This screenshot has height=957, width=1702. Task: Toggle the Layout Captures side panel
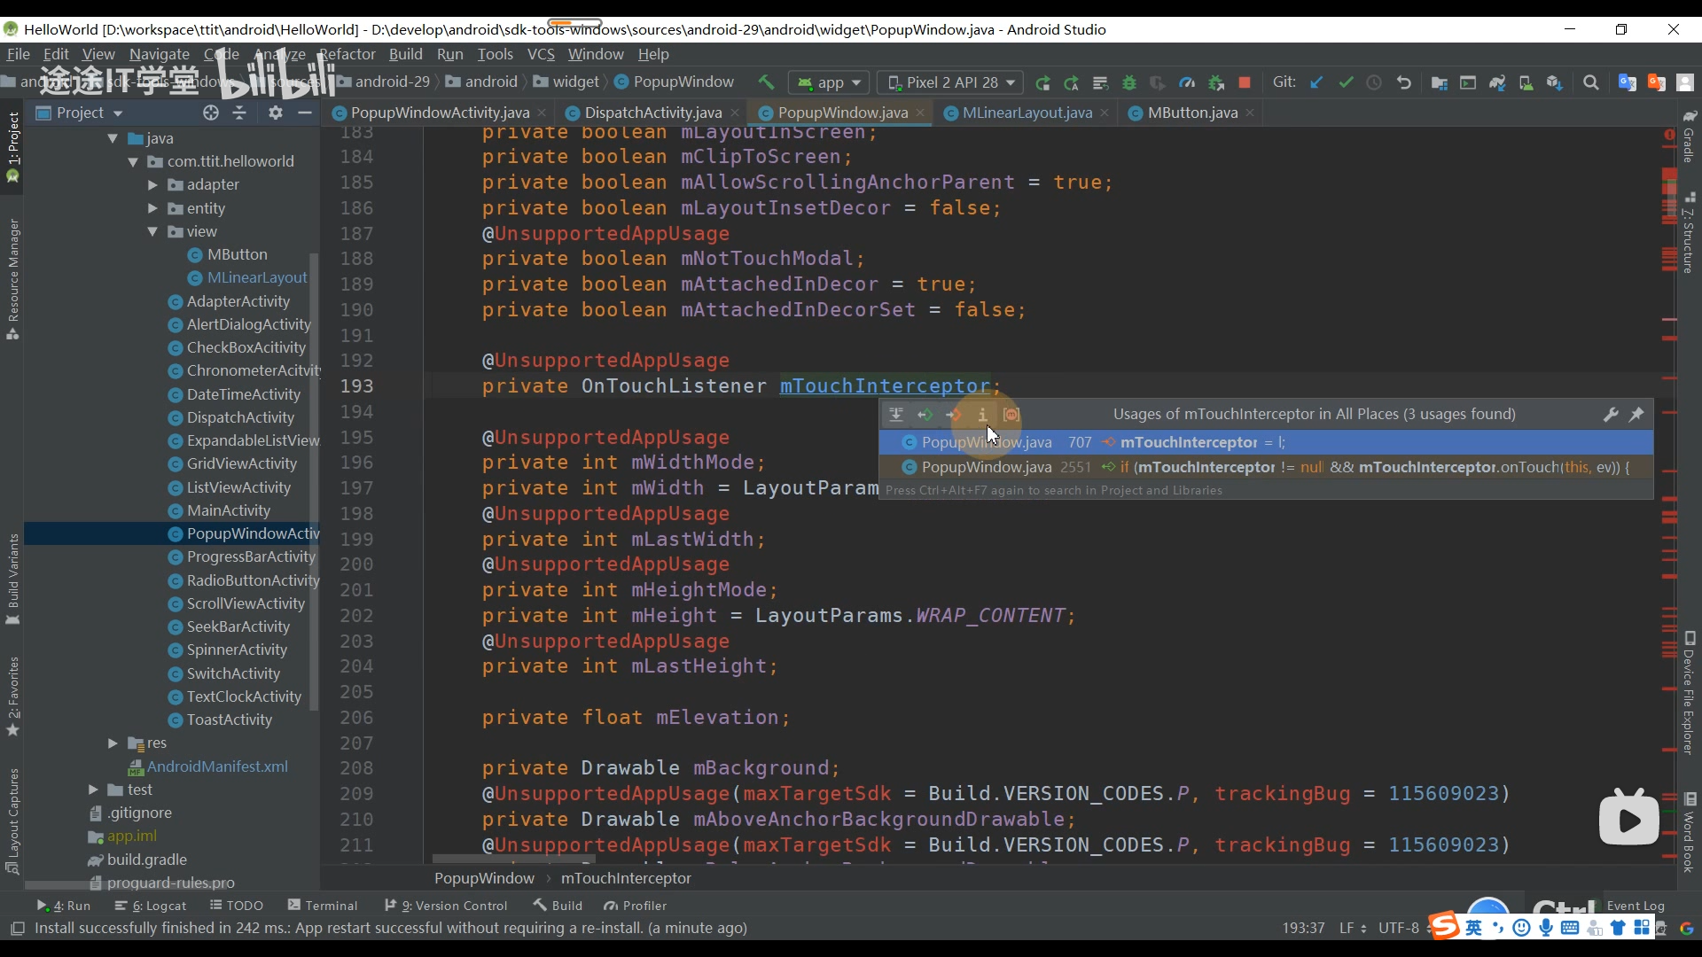point(13,821)
